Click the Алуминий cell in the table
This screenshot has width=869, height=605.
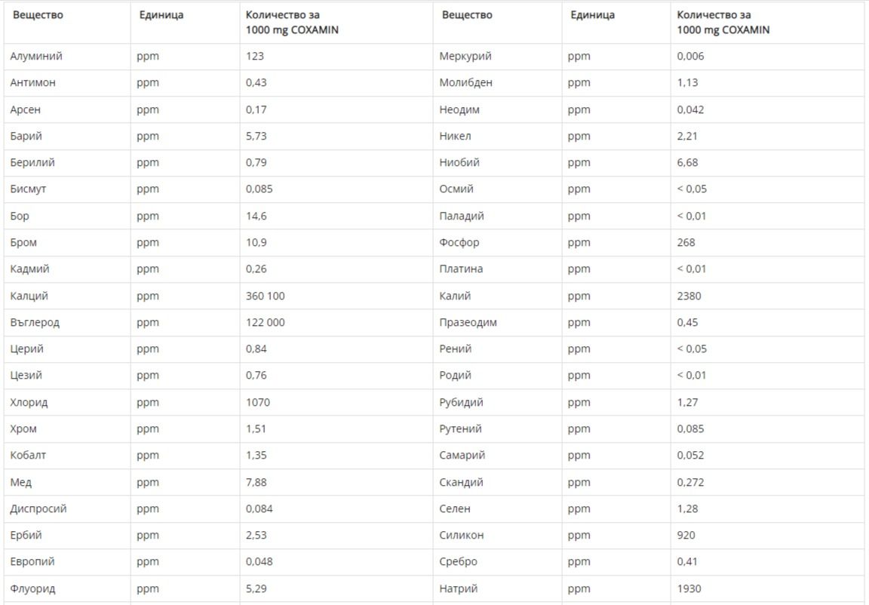[x=36, y=57]
